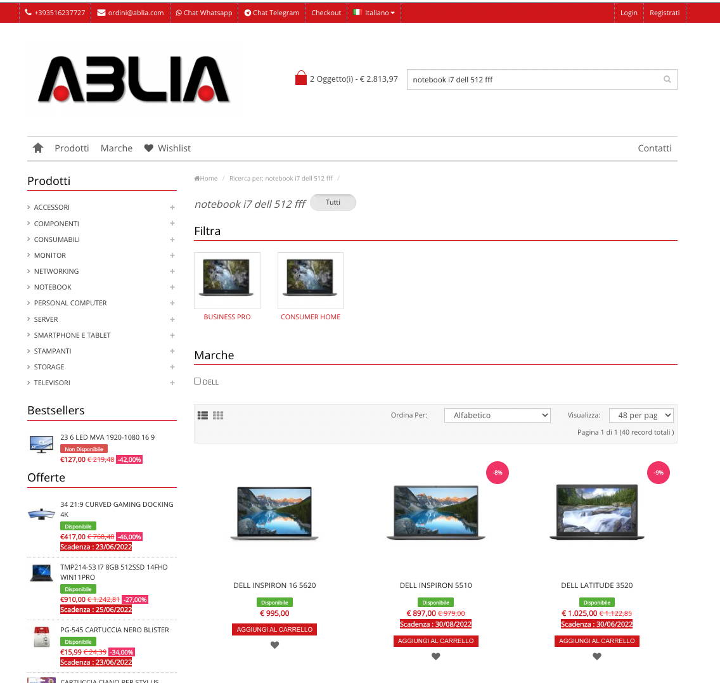Image resolution: width=720 pixels, height=683 pixels.
Task: Open the shopping cart bag icon
Action: 301,79
